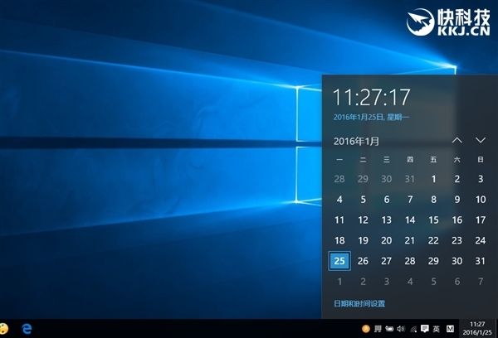The height and width of the screenshot is (338, 498).
Task: Switch input language via 英 indicator
Action: (437, 329)
